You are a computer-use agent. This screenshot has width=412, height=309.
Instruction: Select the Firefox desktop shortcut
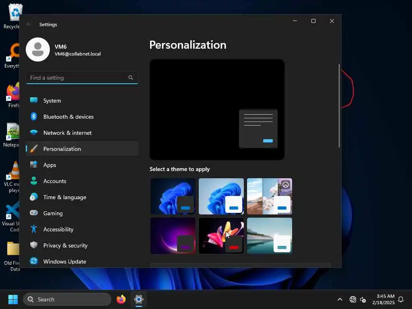tap(13, 95)
